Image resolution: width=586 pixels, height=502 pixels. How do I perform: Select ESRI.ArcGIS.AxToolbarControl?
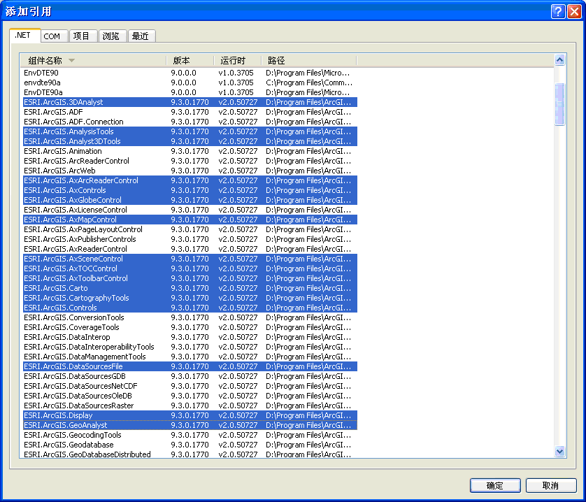pyautogui.click(x=190, y=278)
